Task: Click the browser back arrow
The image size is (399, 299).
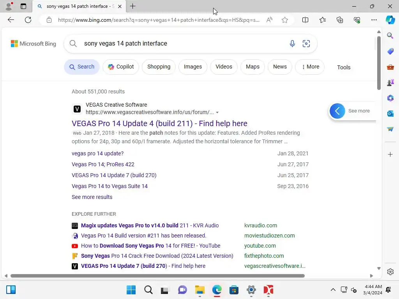Action: [11, 20]
